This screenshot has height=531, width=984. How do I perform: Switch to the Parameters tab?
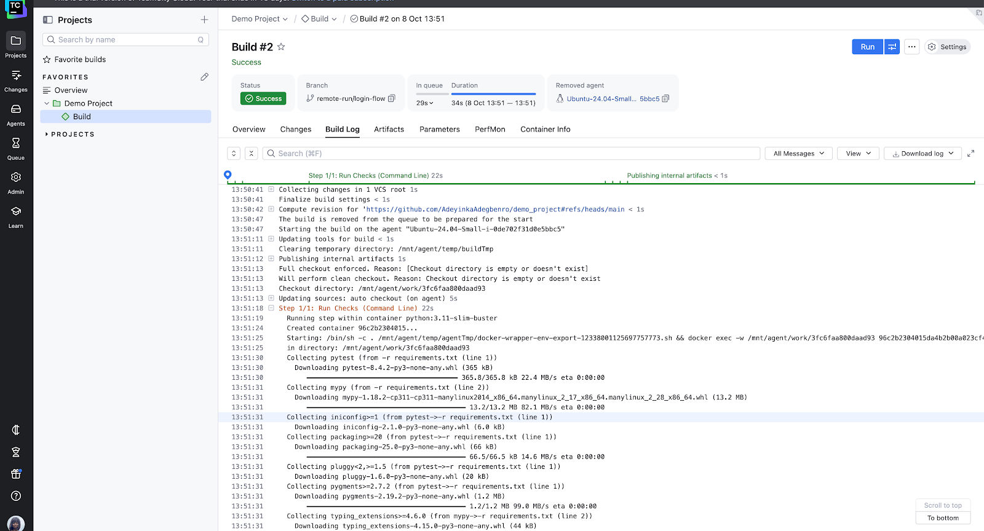(439, 129)
